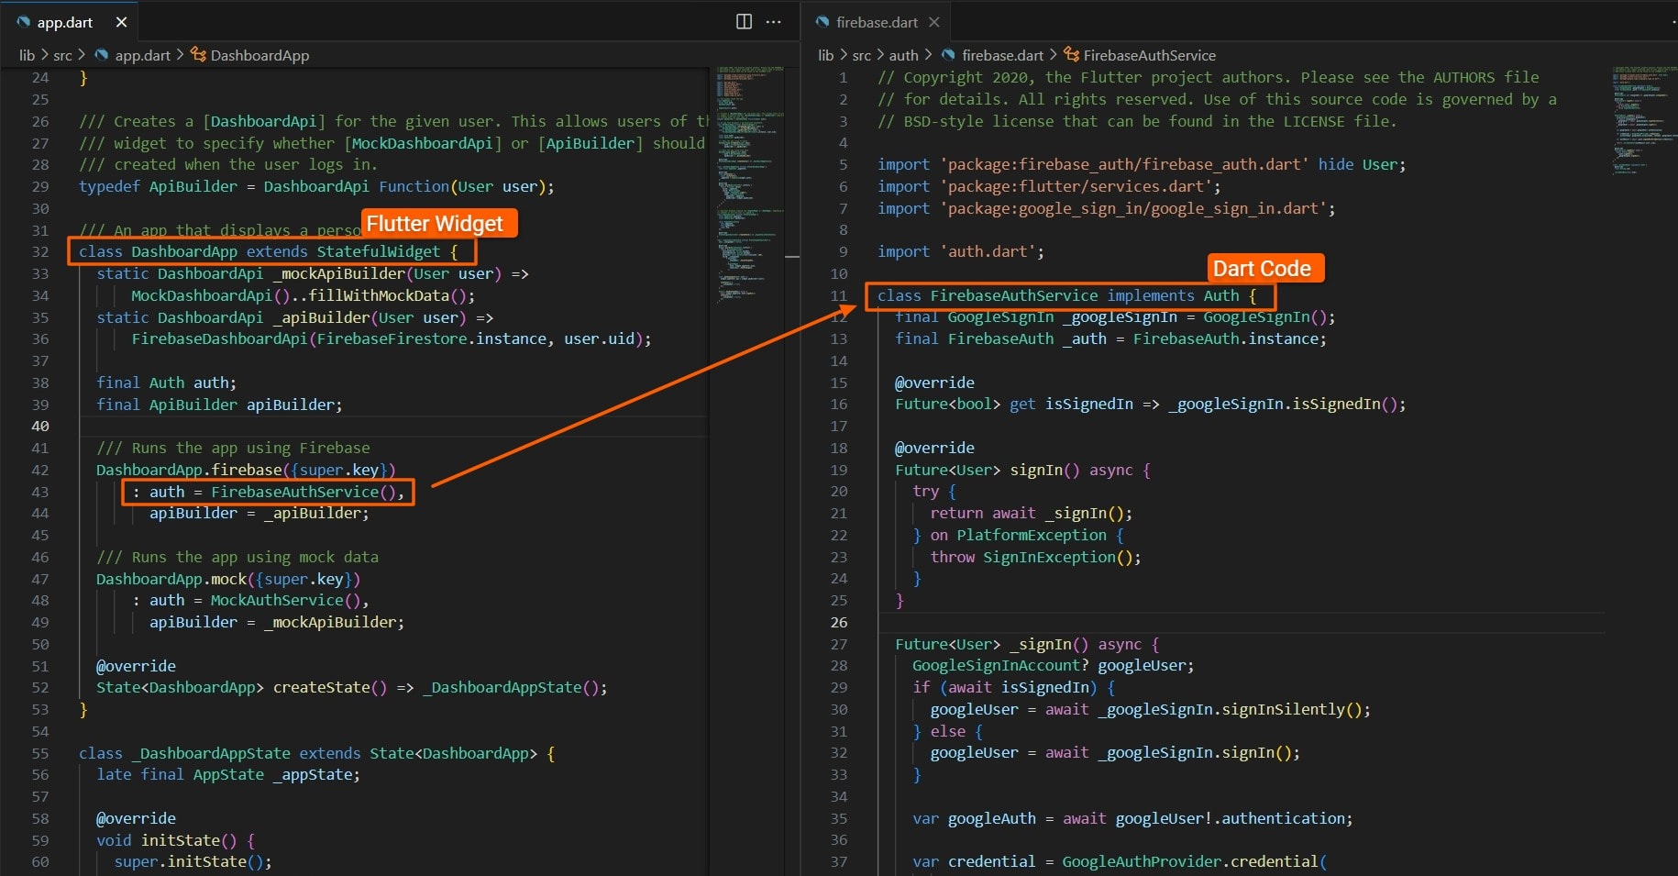Close the firebase.dart tab
Viewport: 1678px width, 876px height.
933,22
